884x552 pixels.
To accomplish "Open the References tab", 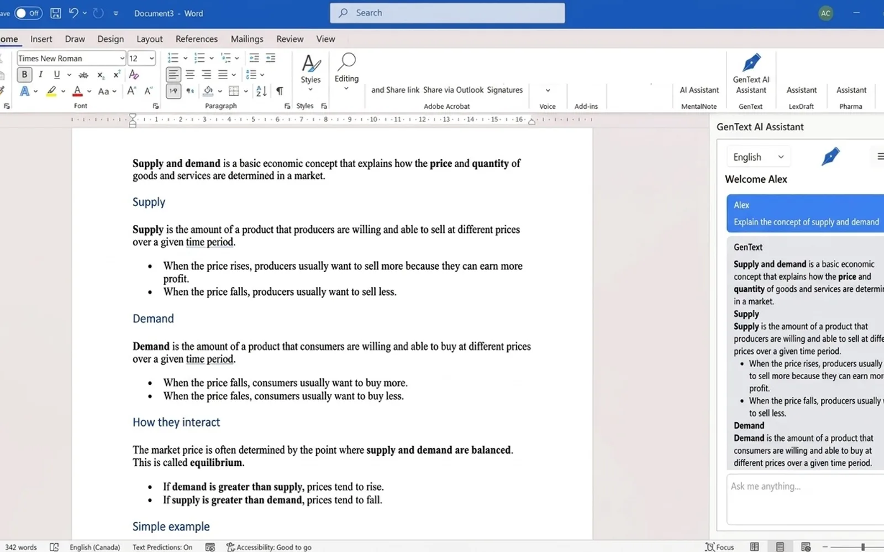I will [197, 39].
